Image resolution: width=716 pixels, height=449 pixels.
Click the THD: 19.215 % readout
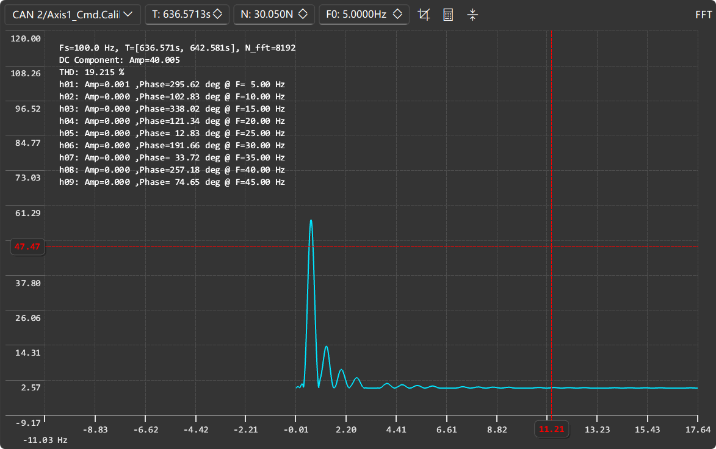click(x=92, y=72)
